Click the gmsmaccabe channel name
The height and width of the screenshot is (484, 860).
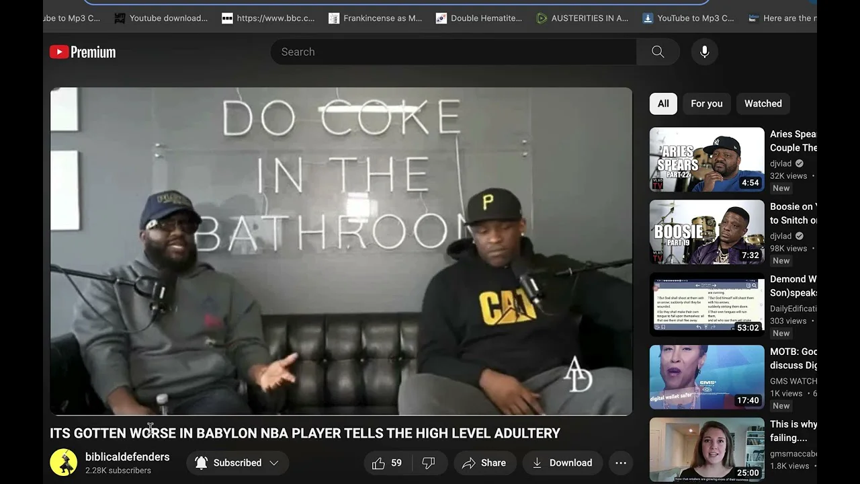(793, 454)
